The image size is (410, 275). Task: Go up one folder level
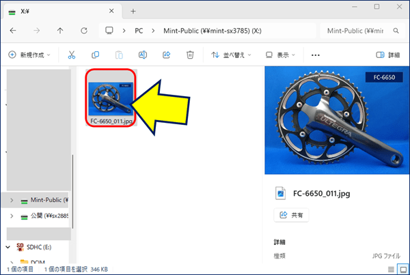coord(60,31)
